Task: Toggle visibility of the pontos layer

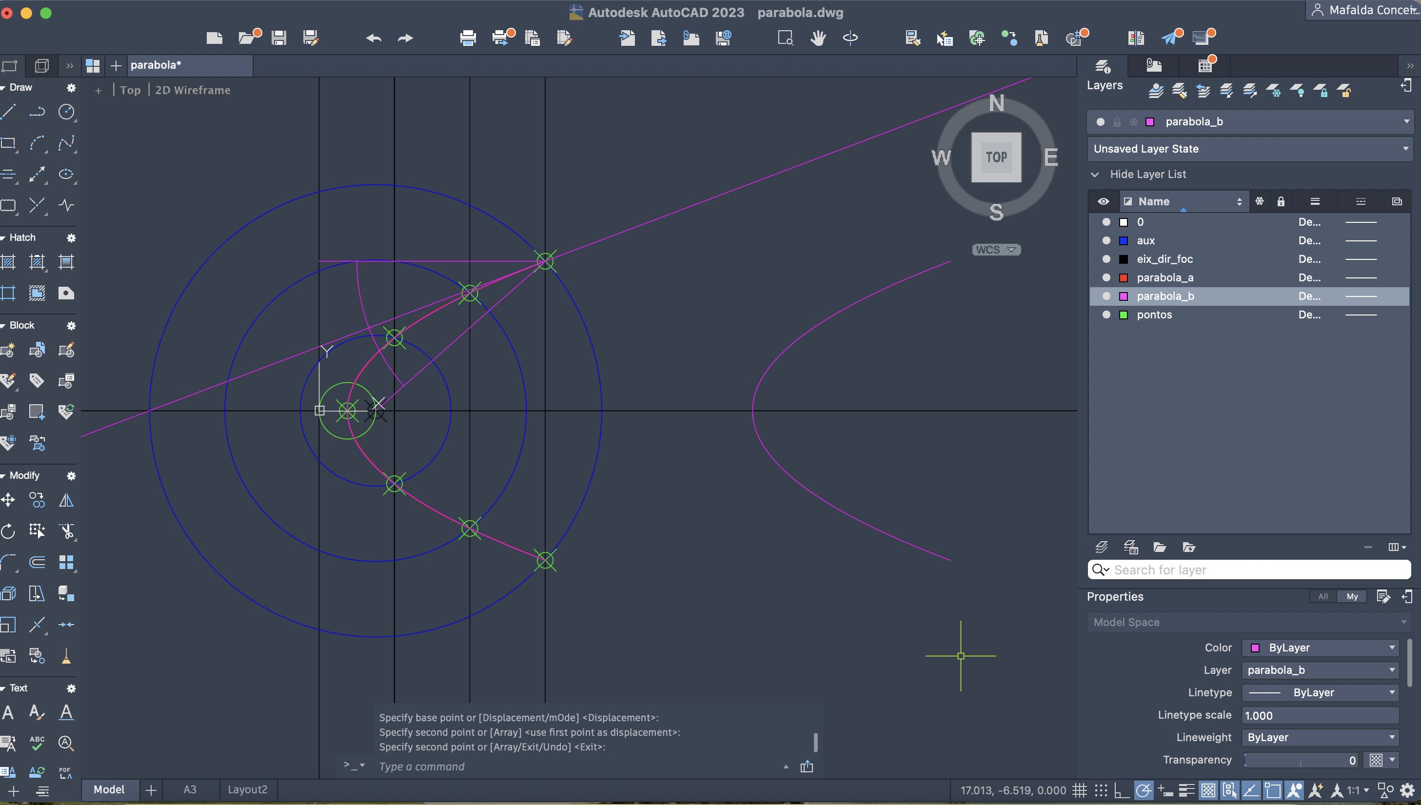Action: pos(1106,314)
